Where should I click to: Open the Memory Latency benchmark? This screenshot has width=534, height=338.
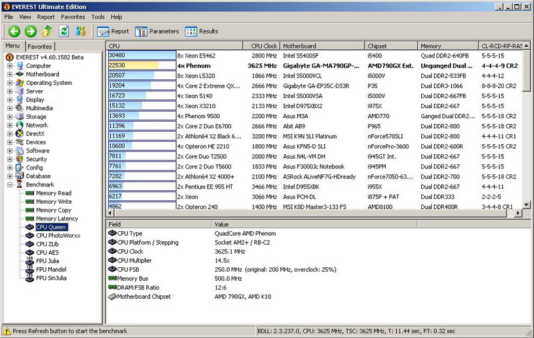click(x=57, y=218)
